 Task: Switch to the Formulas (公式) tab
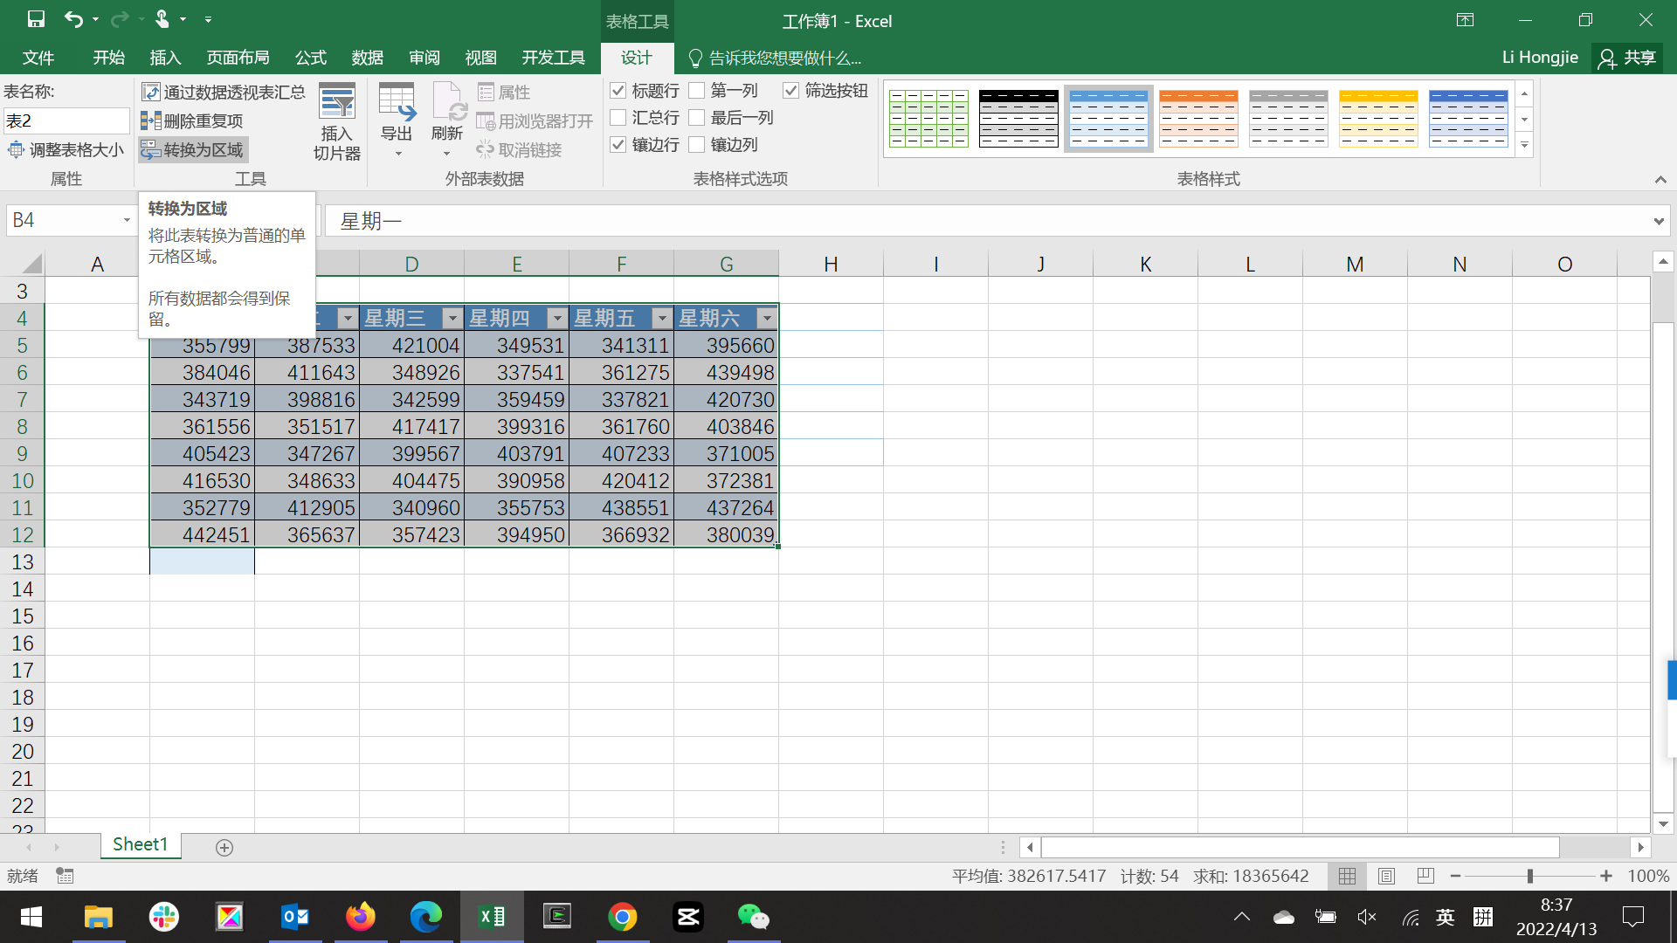310,58
